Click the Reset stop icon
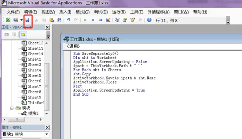The height and width of the screenshot is (139, 242). click(100, 20)
